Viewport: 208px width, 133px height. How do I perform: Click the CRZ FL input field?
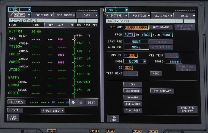tap(130, 55)
